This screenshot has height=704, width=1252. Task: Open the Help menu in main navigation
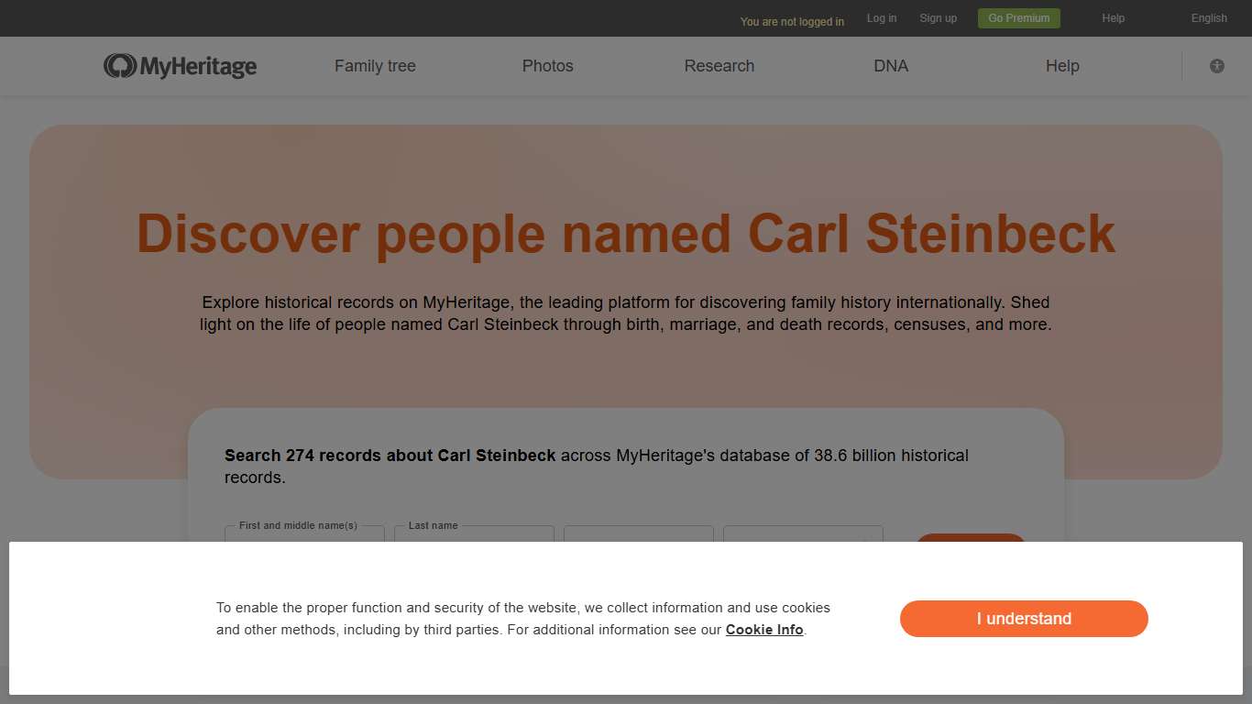1061,65
